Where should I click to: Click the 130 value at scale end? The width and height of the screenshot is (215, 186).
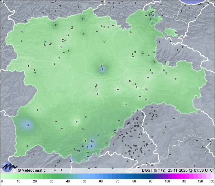tap(212, 181)
